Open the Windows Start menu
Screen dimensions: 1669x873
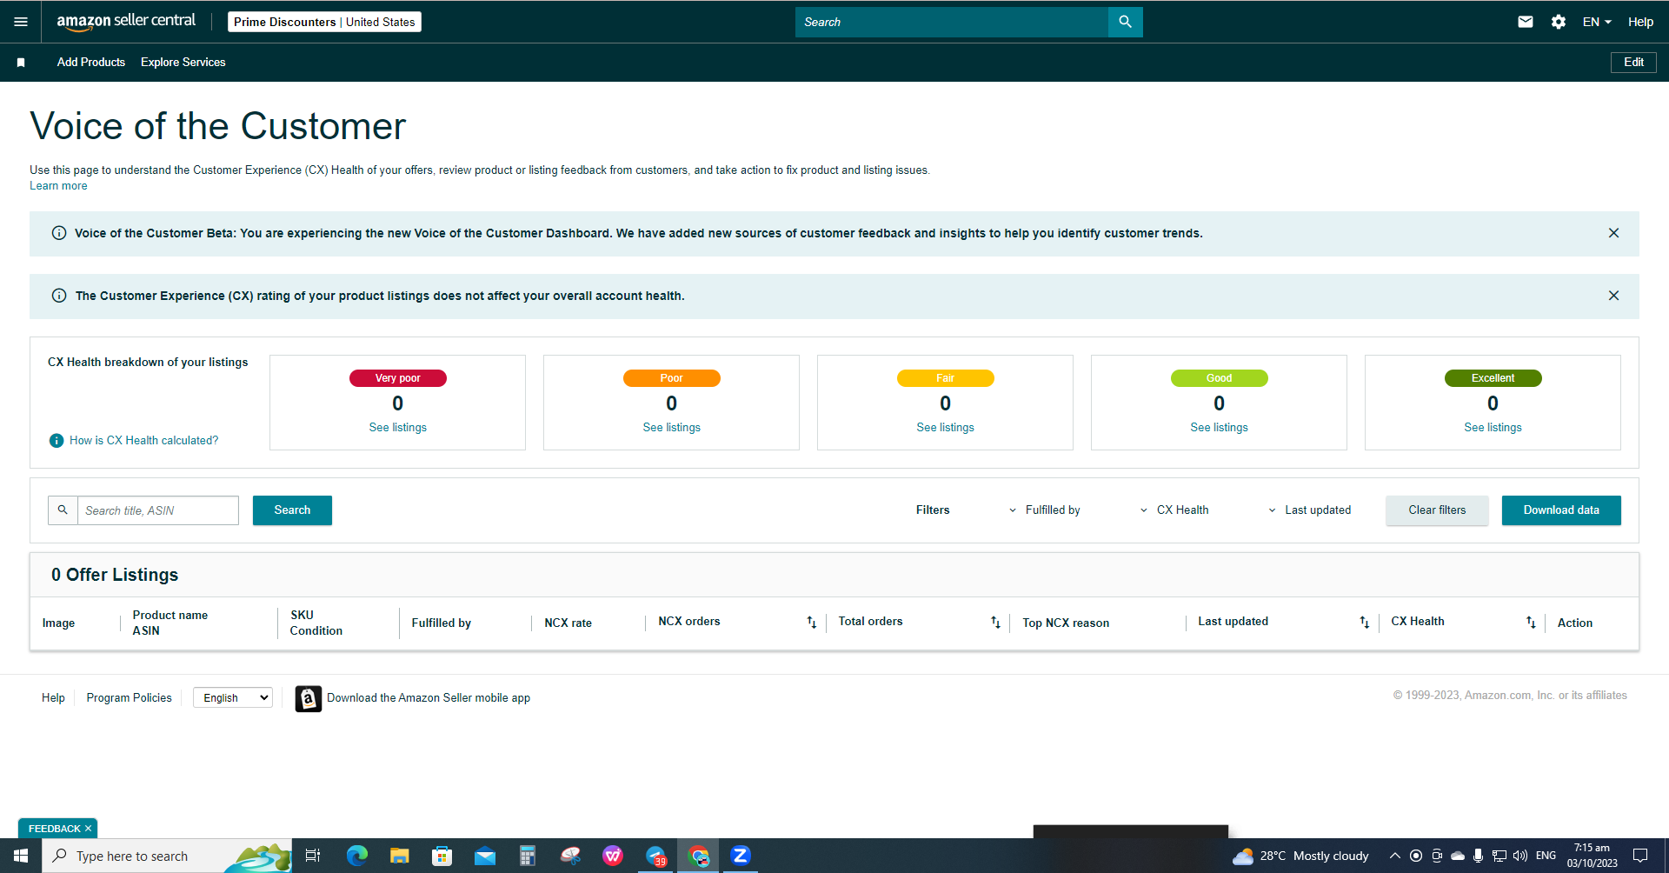click(x=21, y=856)
